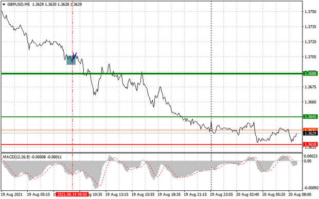319x199 pixels.
Task: Click the 1.3750 price scale value
Action: point(310,12)
